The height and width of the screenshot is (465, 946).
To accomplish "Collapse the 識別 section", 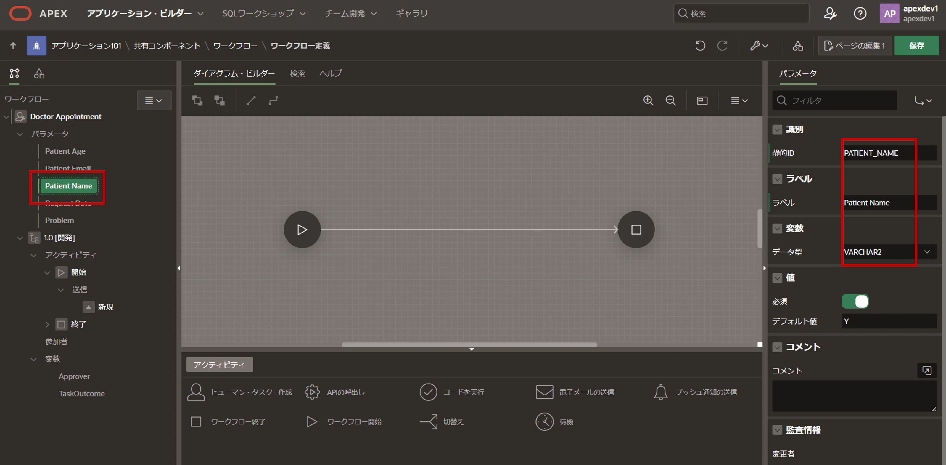I will pyautogui.click(x=777, y=129).
